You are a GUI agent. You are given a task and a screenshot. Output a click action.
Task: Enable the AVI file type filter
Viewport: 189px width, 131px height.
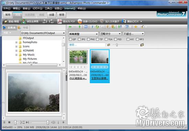pos(128,39)
